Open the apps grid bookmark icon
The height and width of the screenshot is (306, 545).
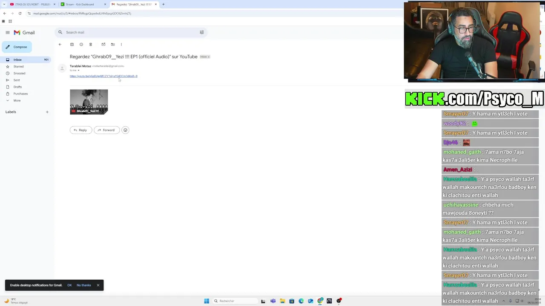coord(10,21)
